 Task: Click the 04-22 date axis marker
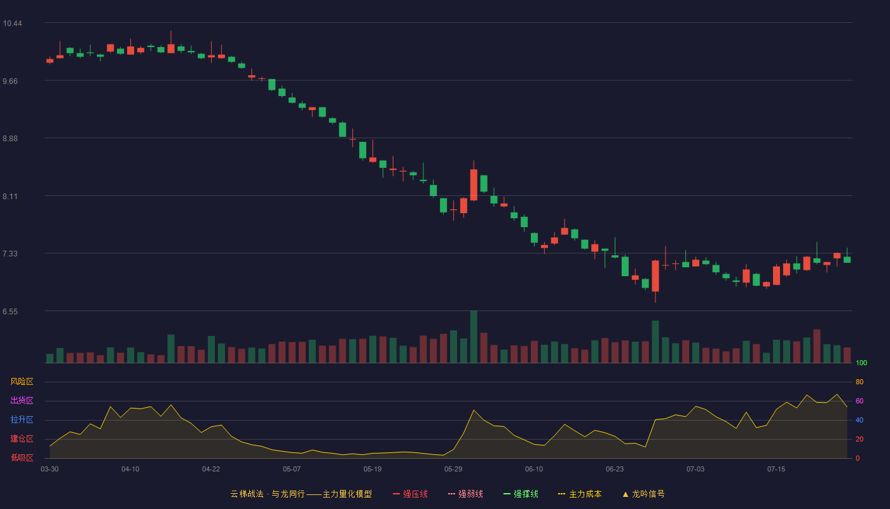click(x=211, y=469)
